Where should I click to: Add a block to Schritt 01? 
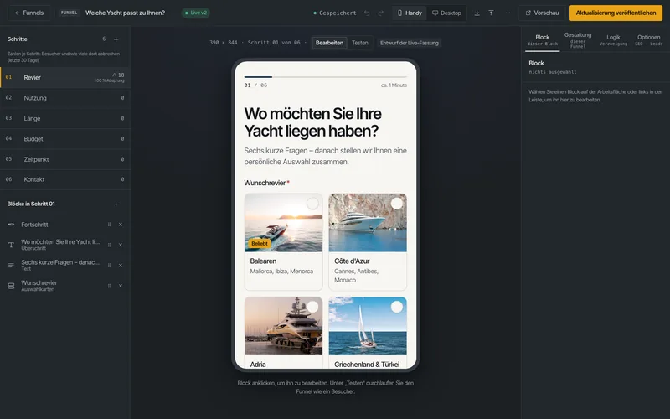tap(116, 204)
